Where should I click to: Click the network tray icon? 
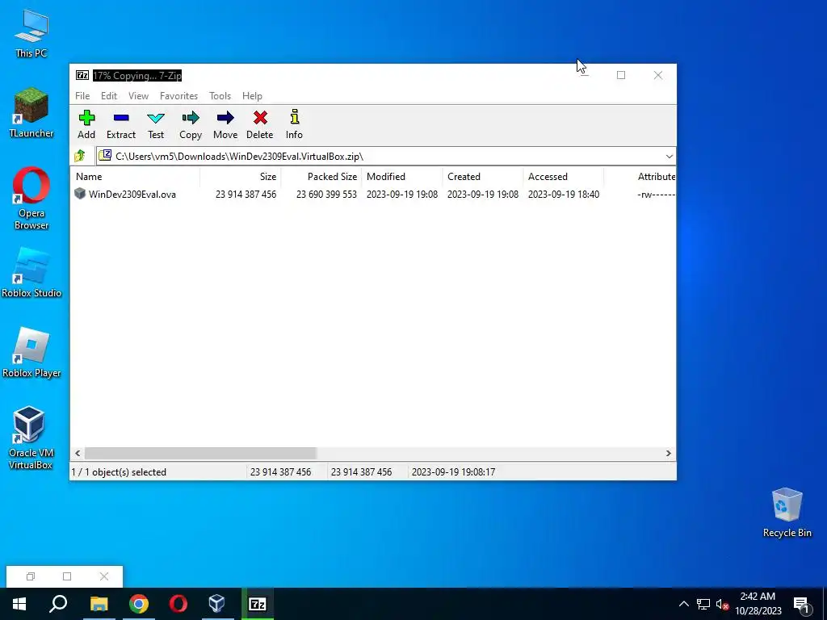click(703, 604)
